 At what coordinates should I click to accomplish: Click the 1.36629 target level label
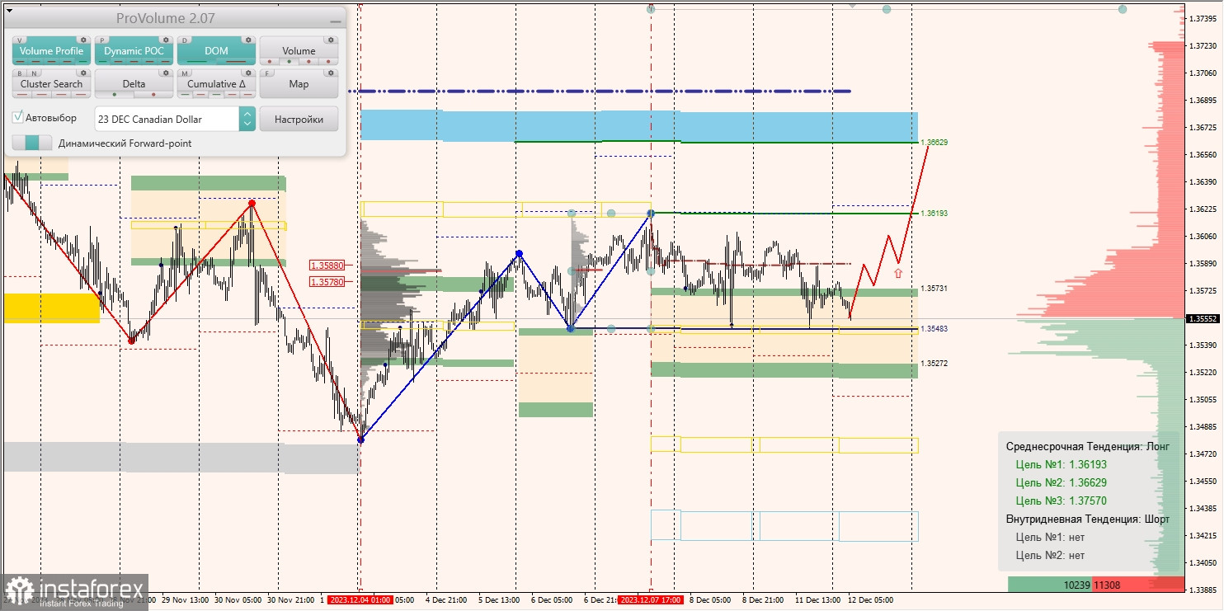934,143
